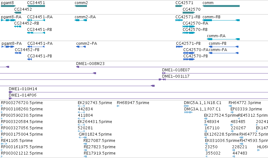The image size is (268, 158).
Task: Click the DME1-008M23 clone label
Action: 90,63
